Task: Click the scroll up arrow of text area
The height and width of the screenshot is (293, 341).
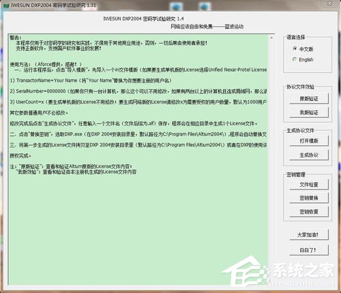Action: click(271, 37)
